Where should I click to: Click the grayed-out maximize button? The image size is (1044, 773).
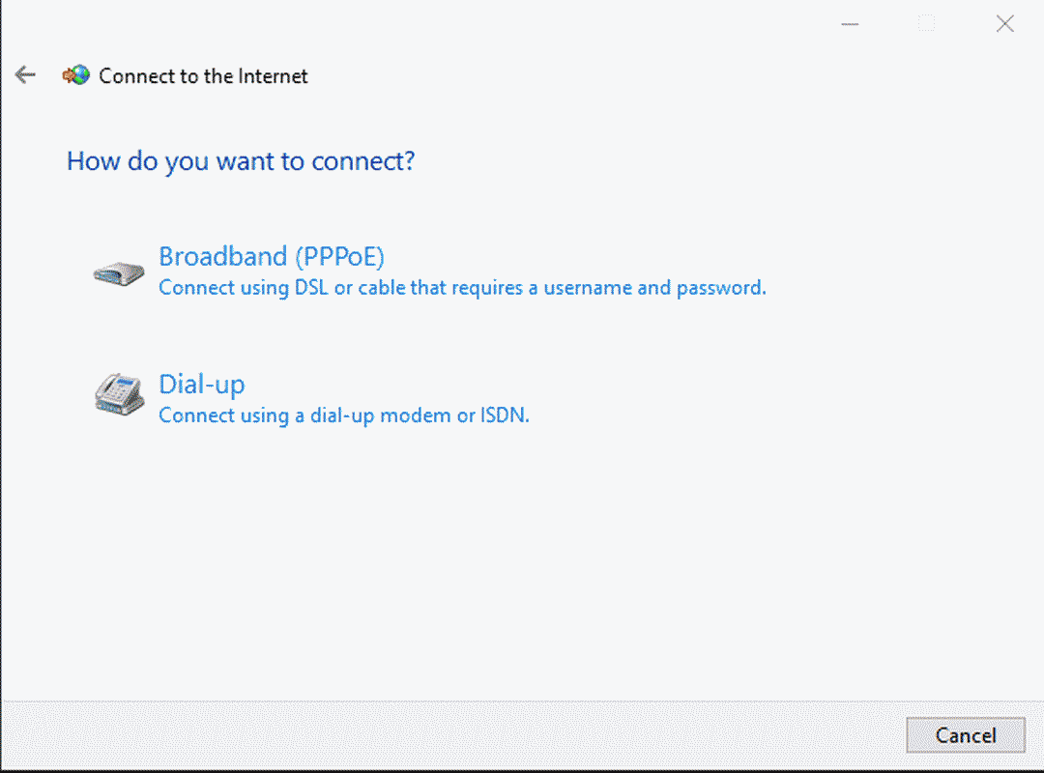pyautogui.click(x=926, y=24)
